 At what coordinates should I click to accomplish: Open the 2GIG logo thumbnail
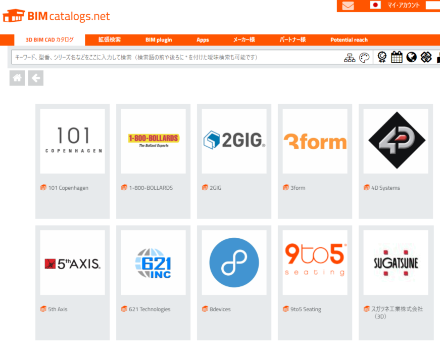tap(234, 141)
